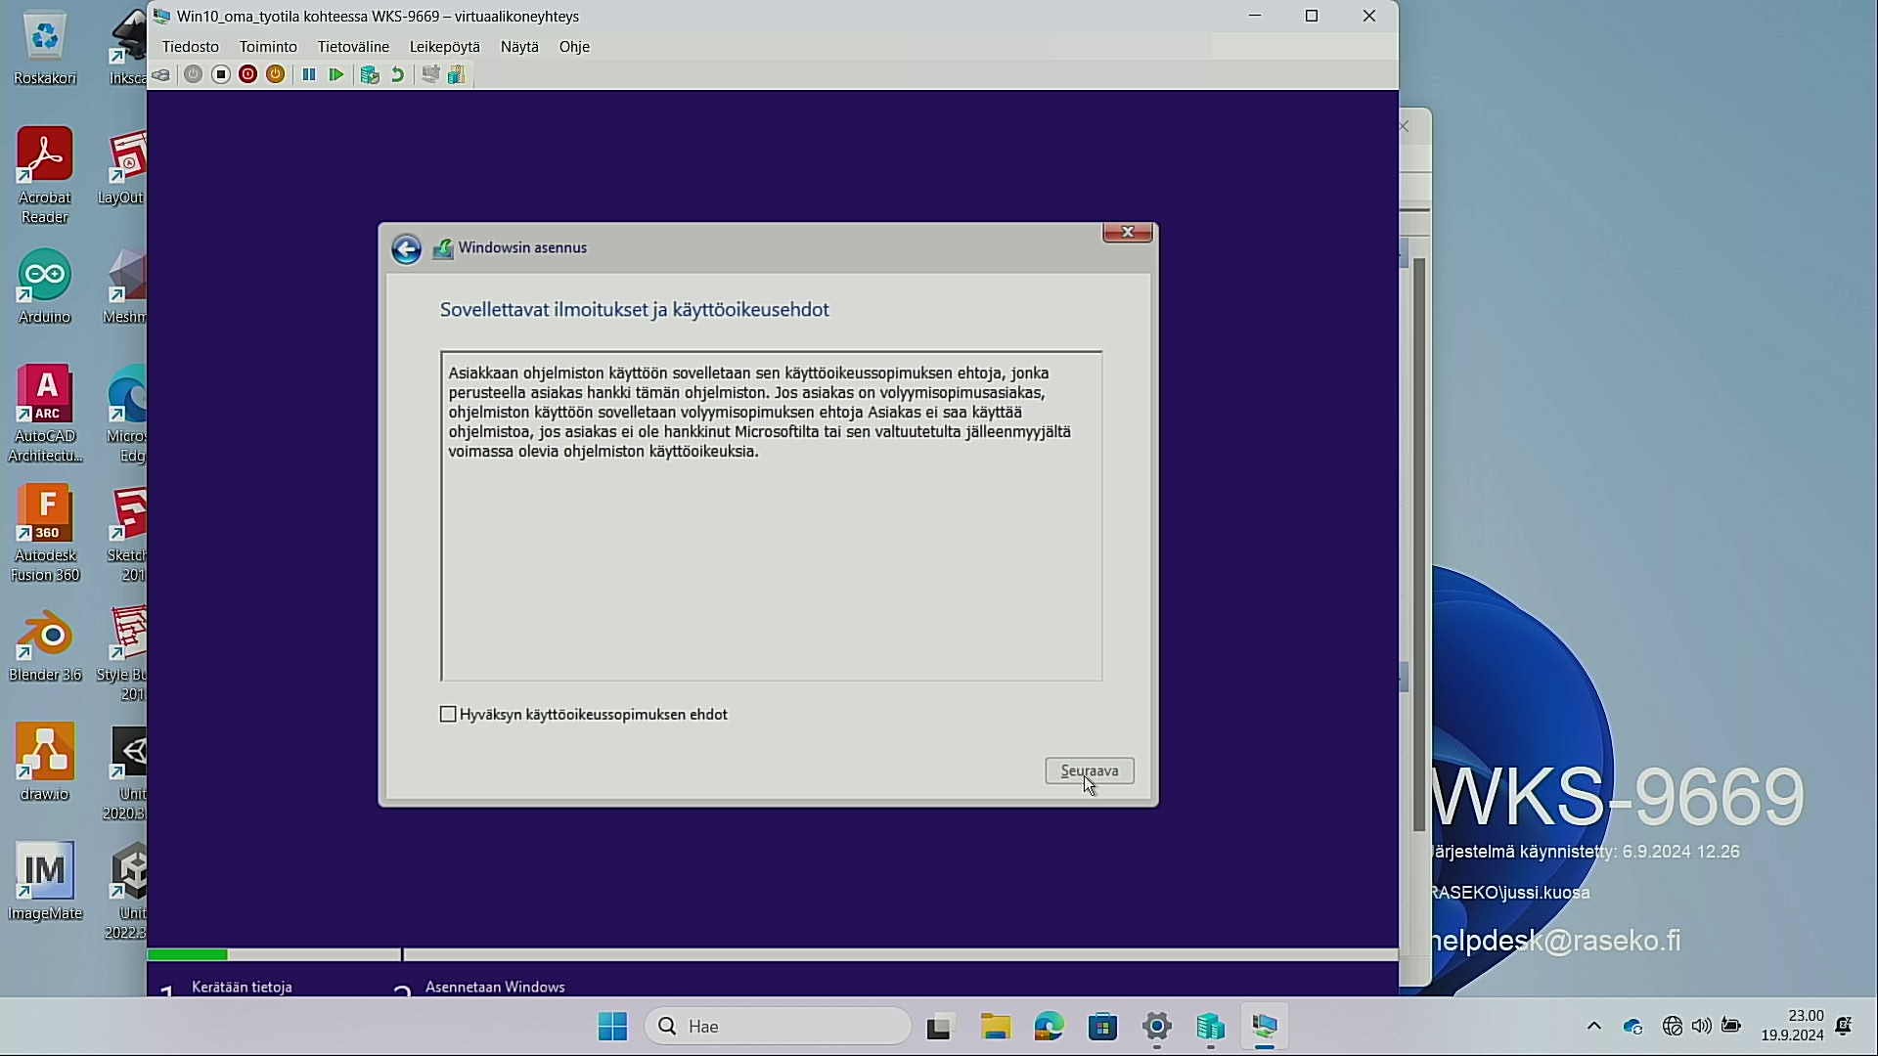
Task: Select the ImageMate desktop shortcut
Action: coord(45,882)
